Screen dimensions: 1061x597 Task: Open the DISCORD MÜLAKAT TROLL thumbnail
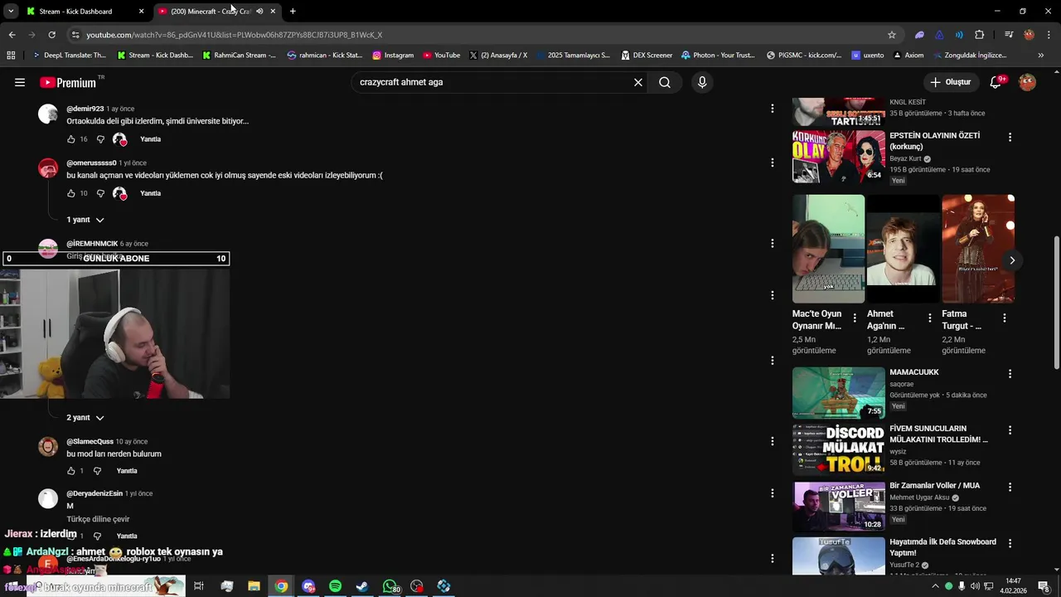pyautogui.click(x=839, y=449)
